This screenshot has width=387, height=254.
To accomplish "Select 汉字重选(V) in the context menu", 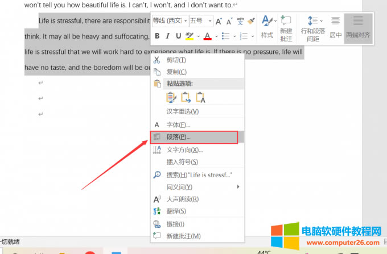I will pyautogui.click(x=197, y=111).
